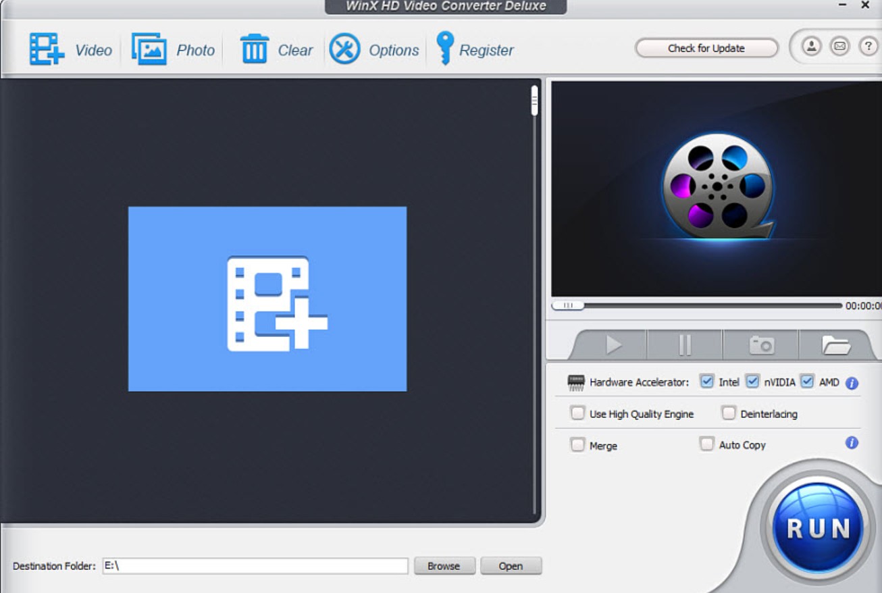Click the email envelope icon

[839, 47]
